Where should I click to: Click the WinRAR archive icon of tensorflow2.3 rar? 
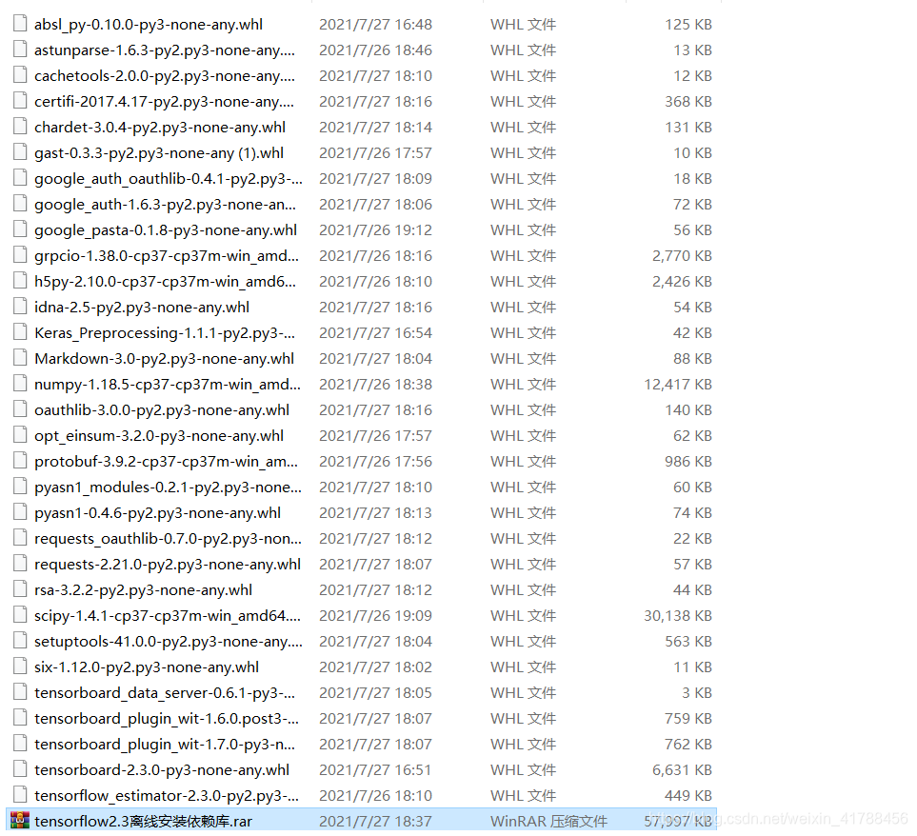(x=20, y=821)
